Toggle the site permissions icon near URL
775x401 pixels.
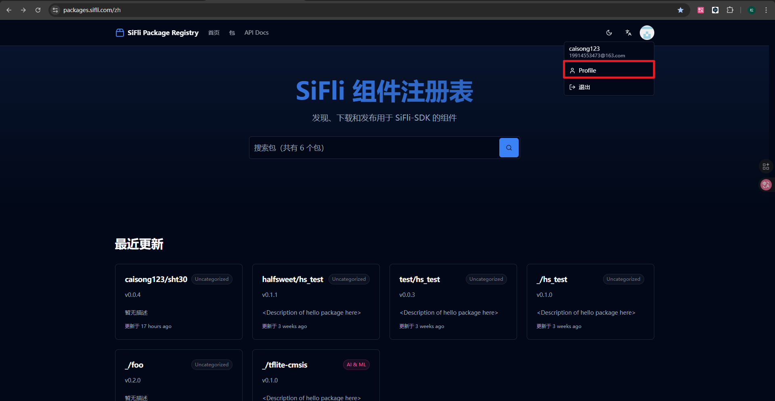tap(54, 10)
